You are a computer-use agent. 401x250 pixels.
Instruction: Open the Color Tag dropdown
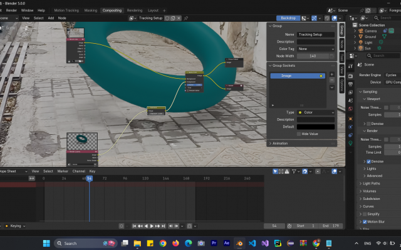click(x=316, y=49)
